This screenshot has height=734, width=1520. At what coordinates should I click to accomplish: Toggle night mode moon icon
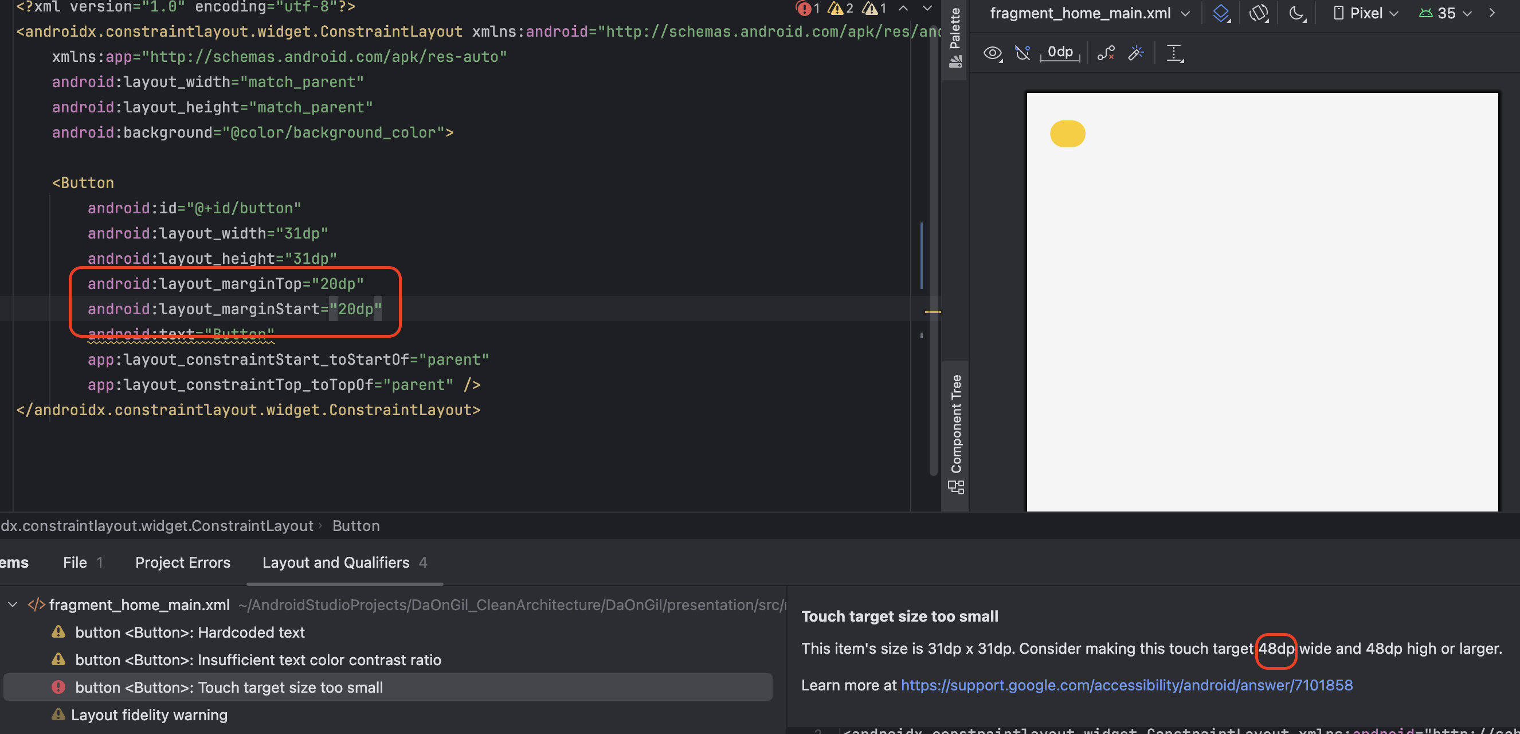(1296, 13)
